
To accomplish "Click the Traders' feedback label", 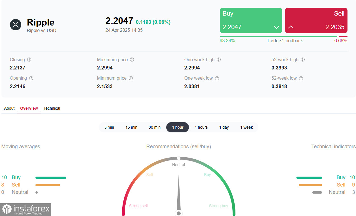I will coord(285,41).
